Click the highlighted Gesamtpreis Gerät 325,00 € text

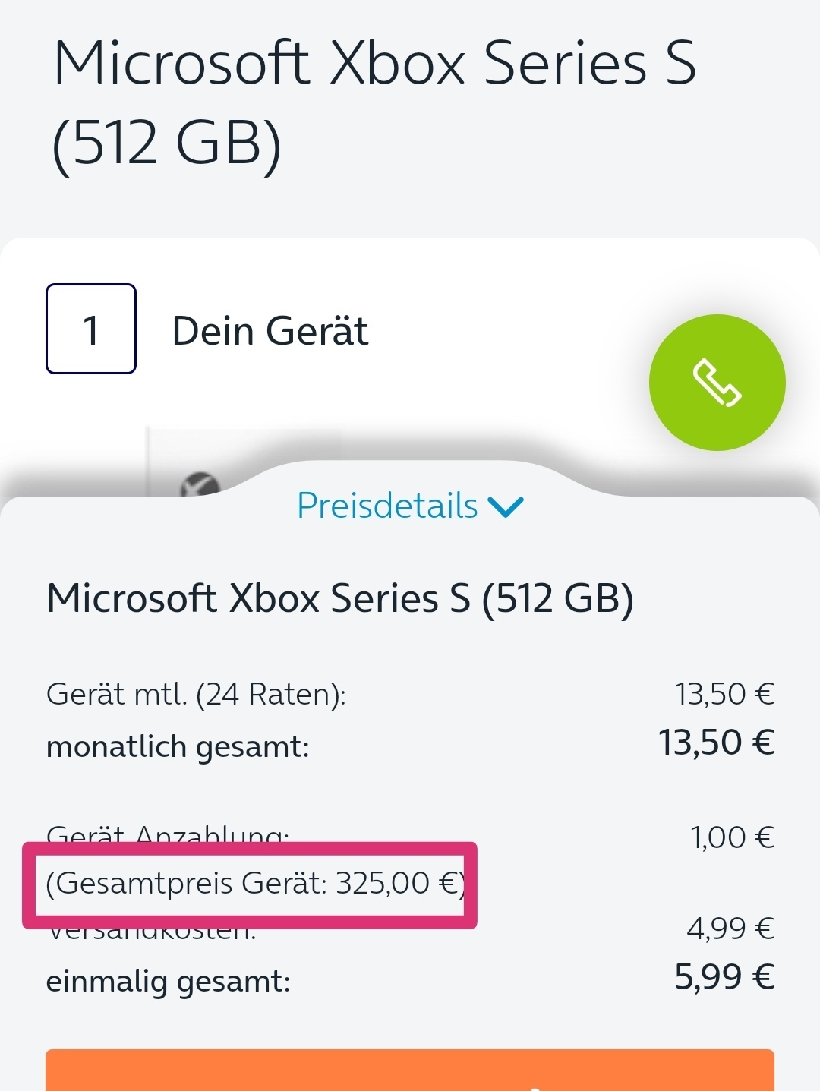(x=255, y=884)
